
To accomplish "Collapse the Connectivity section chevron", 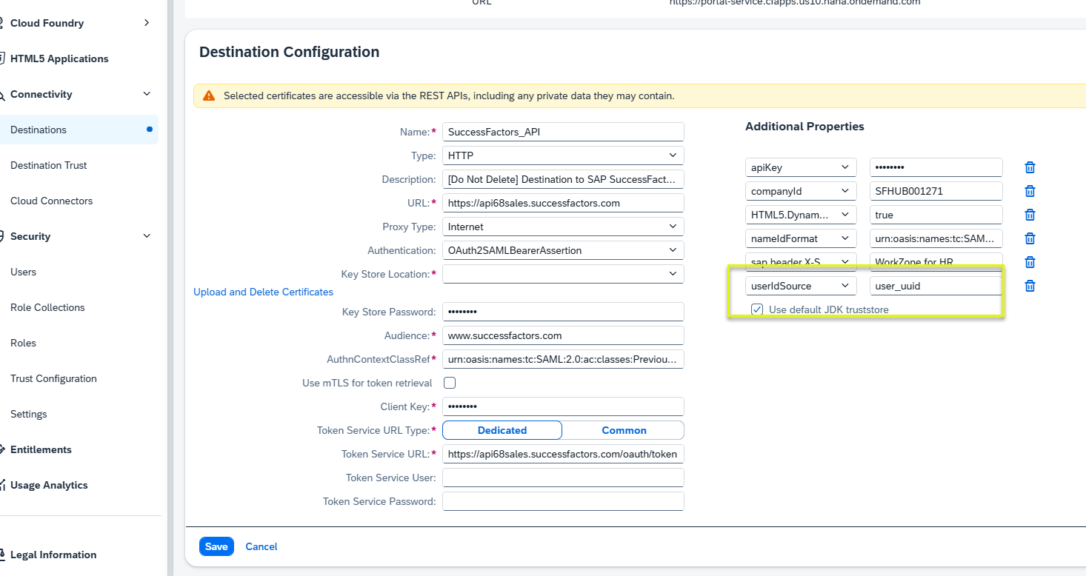I will point(147,94).
